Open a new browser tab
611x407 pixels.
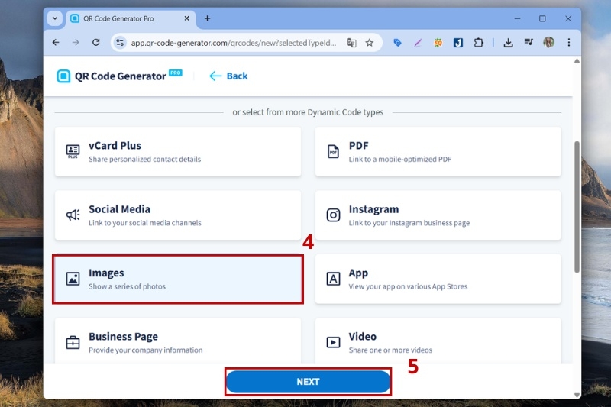(207, 18)
